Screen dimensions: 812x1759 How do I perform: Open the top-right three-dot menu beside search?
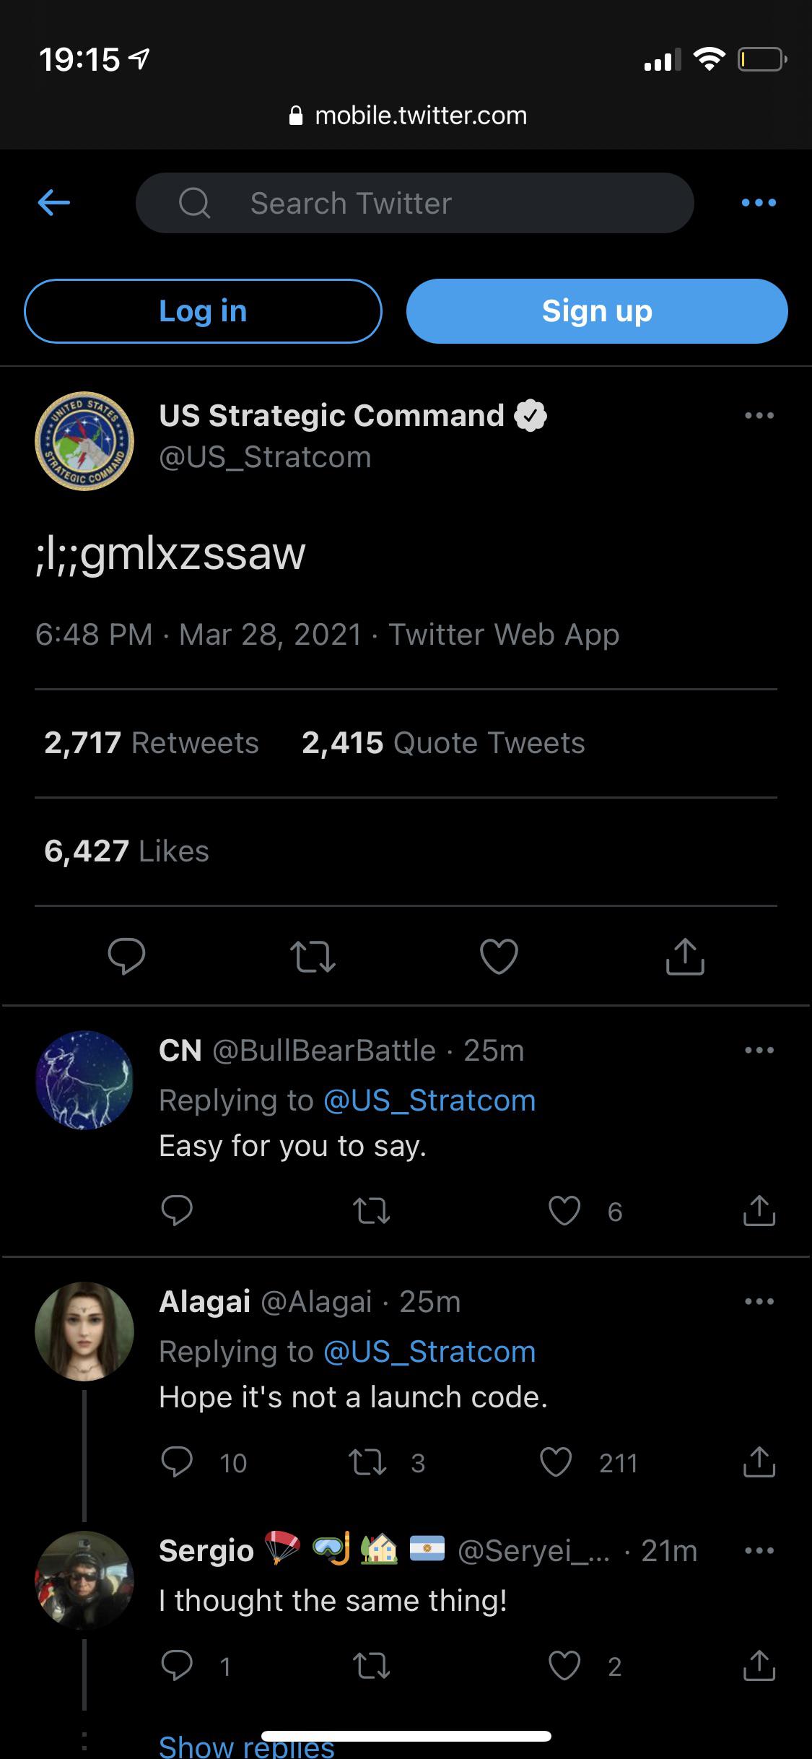[x=759, y=203]
